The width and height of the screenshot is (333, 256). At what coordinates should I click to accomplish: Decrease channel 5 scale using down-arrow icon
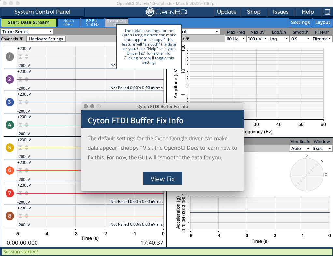(x=20, y=147)
